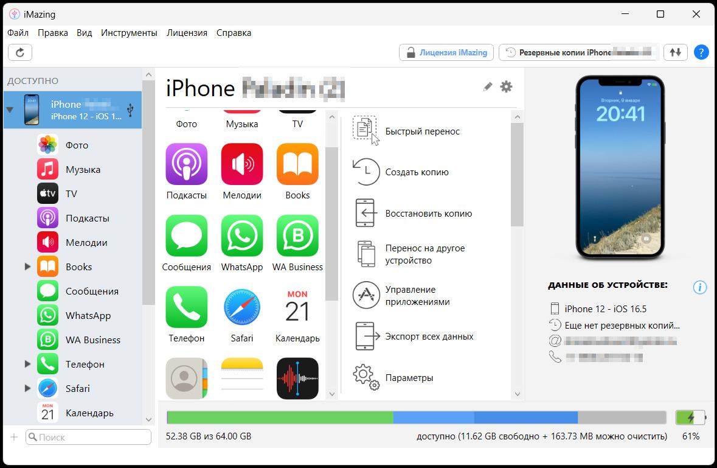Click the storage usage bar
Viewport: 717px width, 468px height.
[x=416, y=417]
